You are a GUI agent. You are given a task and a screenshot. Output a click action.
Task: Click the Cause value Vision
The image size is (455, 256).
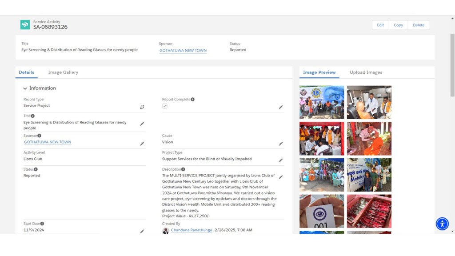tap(168, 142)
